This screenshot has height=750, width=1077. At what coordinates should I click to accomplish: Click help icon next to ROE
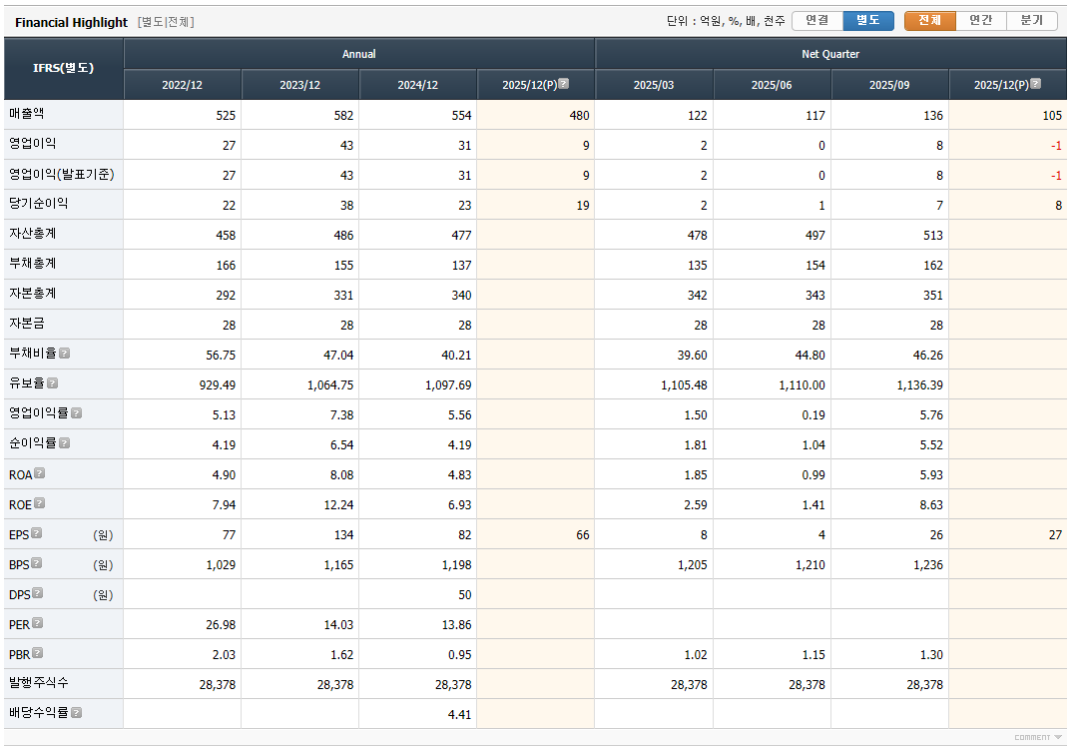click(40, 503)
